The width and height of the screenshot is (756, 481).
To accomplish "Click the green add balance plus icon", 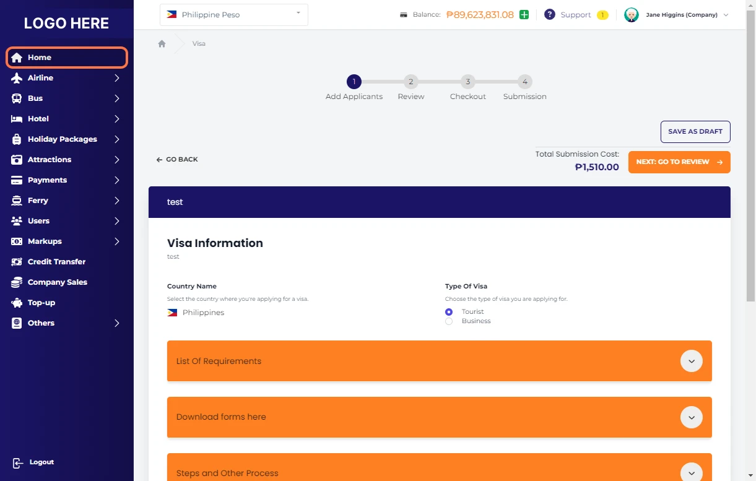I will (524, 15).
